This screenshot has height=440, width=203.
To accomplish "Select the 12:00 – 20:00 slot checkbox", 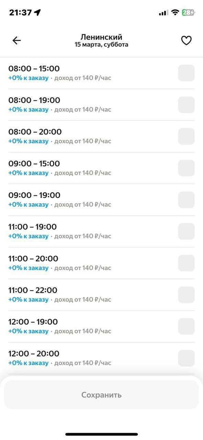I will [186, 358].
